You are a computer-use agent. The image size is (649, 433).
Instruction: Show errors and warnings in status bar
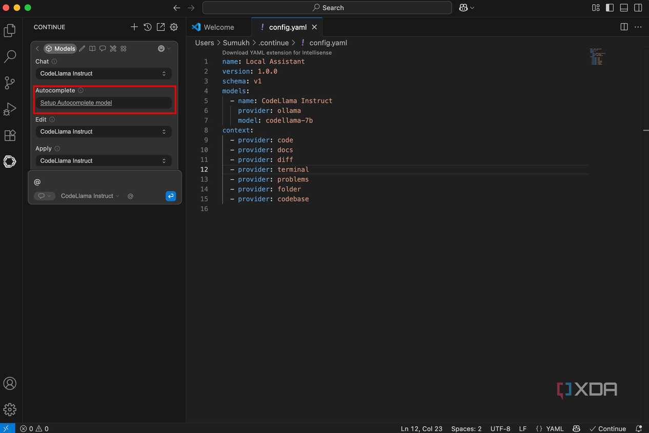[34, 429]
